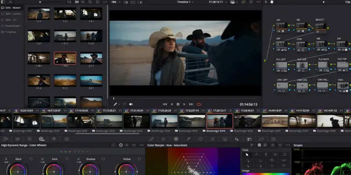Open the Tracker palette

click(213, 139)
